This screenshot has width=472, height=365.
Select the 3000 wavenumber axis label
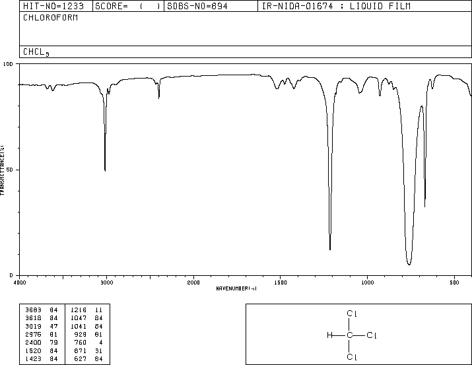[x=107, y=282]
